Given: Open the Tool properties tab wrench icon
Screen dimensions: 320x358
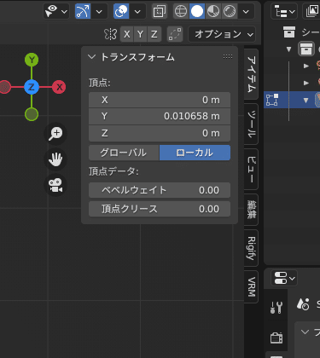Looking at the screenshot, I should pos(276,308).
